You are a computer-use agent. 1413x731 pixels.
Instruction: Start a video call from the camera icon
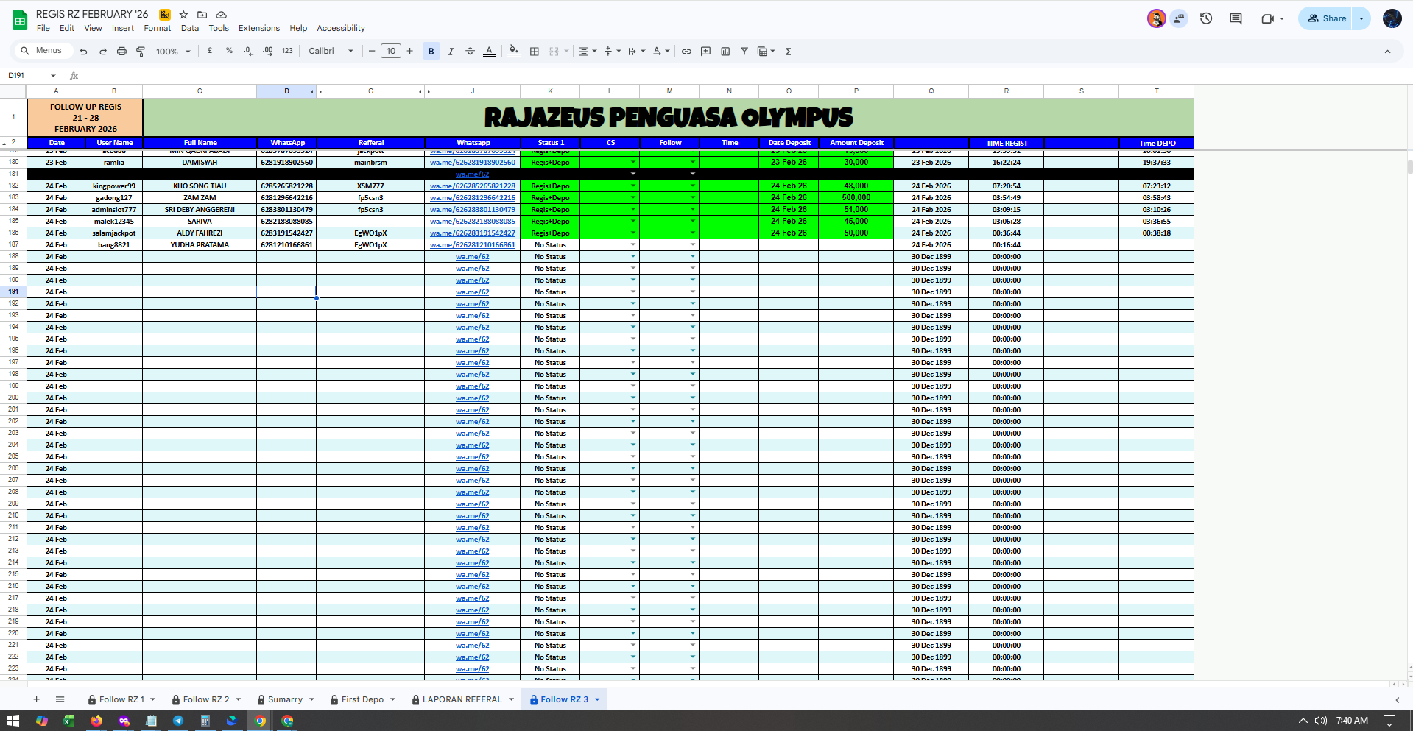(x=1267, y=18)
